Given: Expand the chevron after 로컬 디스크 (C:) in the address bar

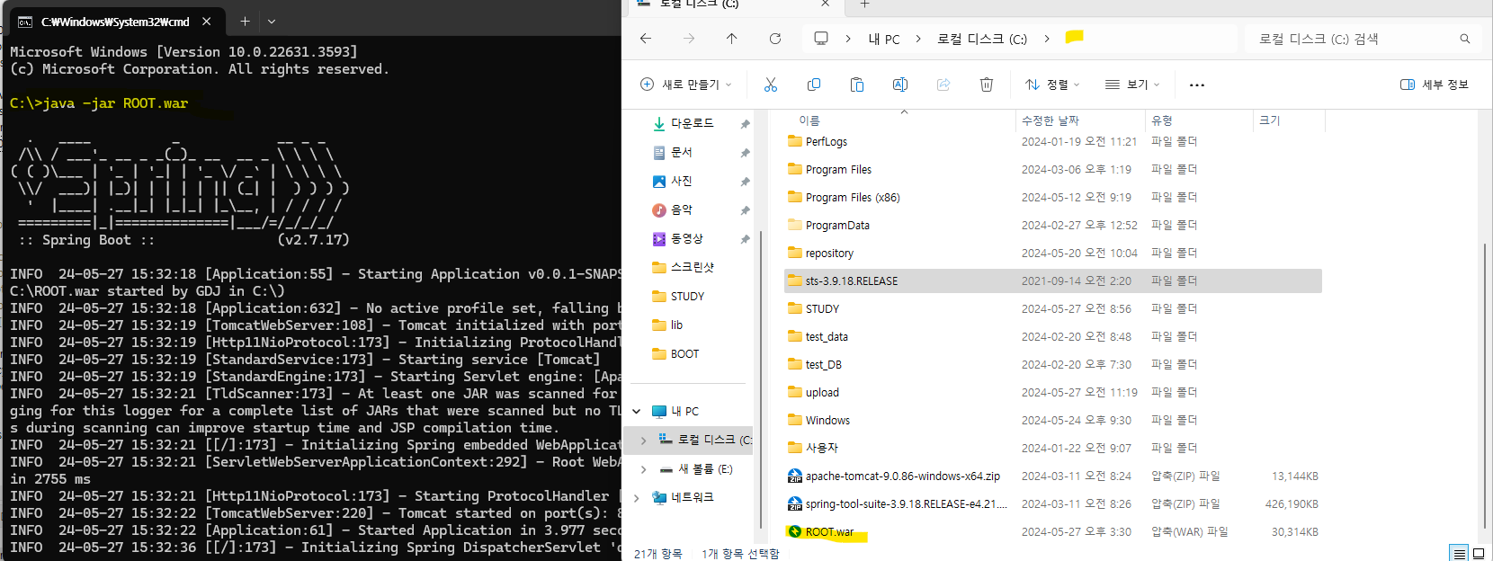Looking at the screenshot, I should [1046, 39].
